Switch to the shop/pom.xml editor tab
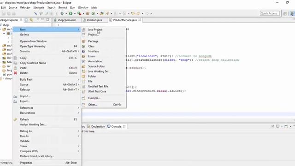 pyautogui.click(x=66, y=20)
